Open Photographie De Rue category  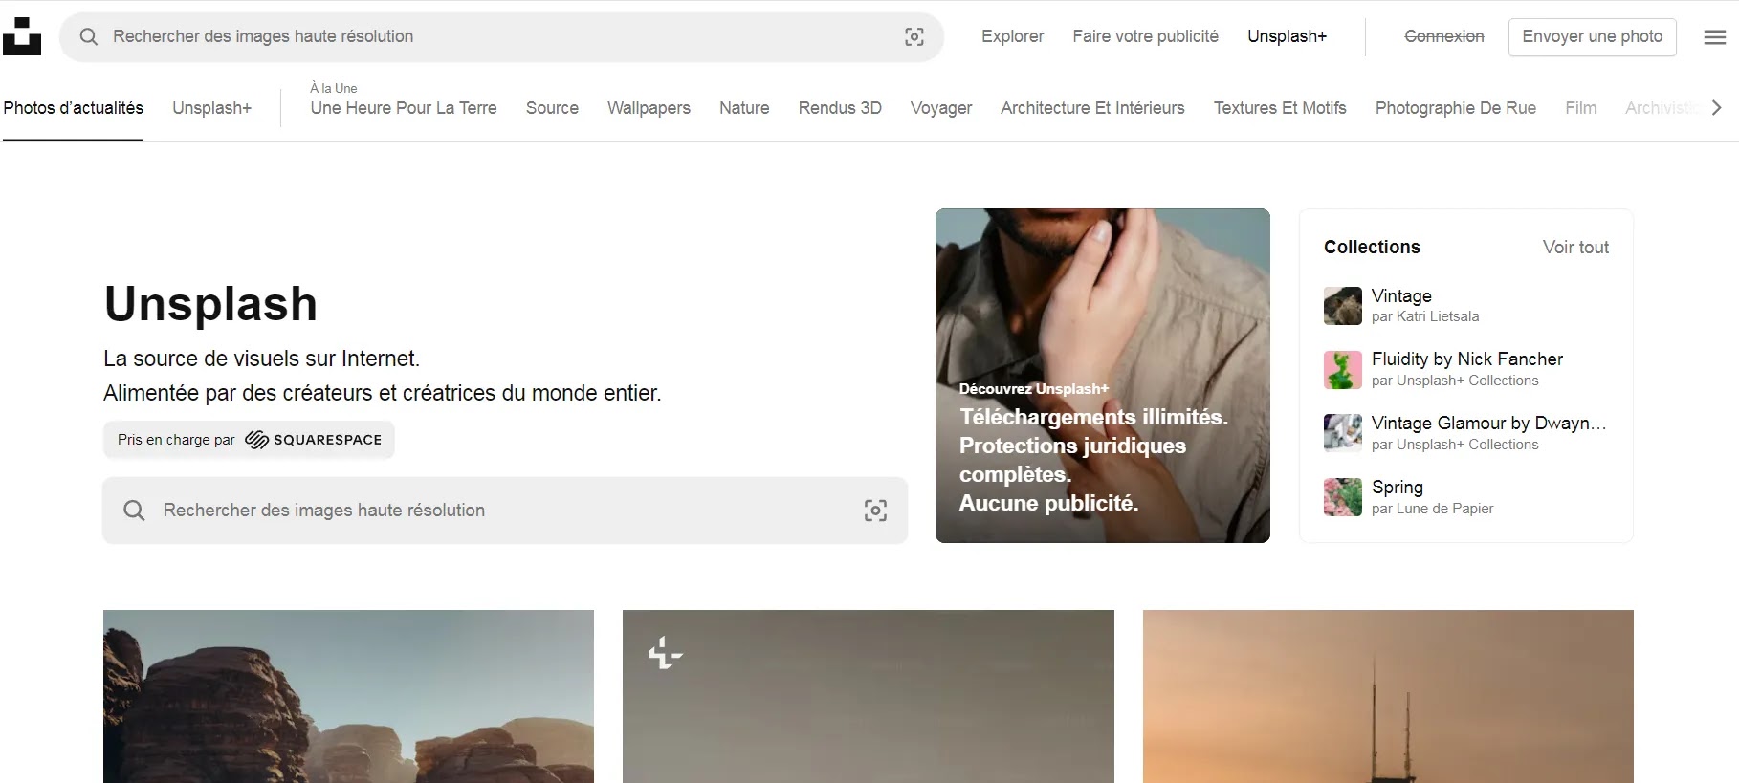click(1456, 108)
